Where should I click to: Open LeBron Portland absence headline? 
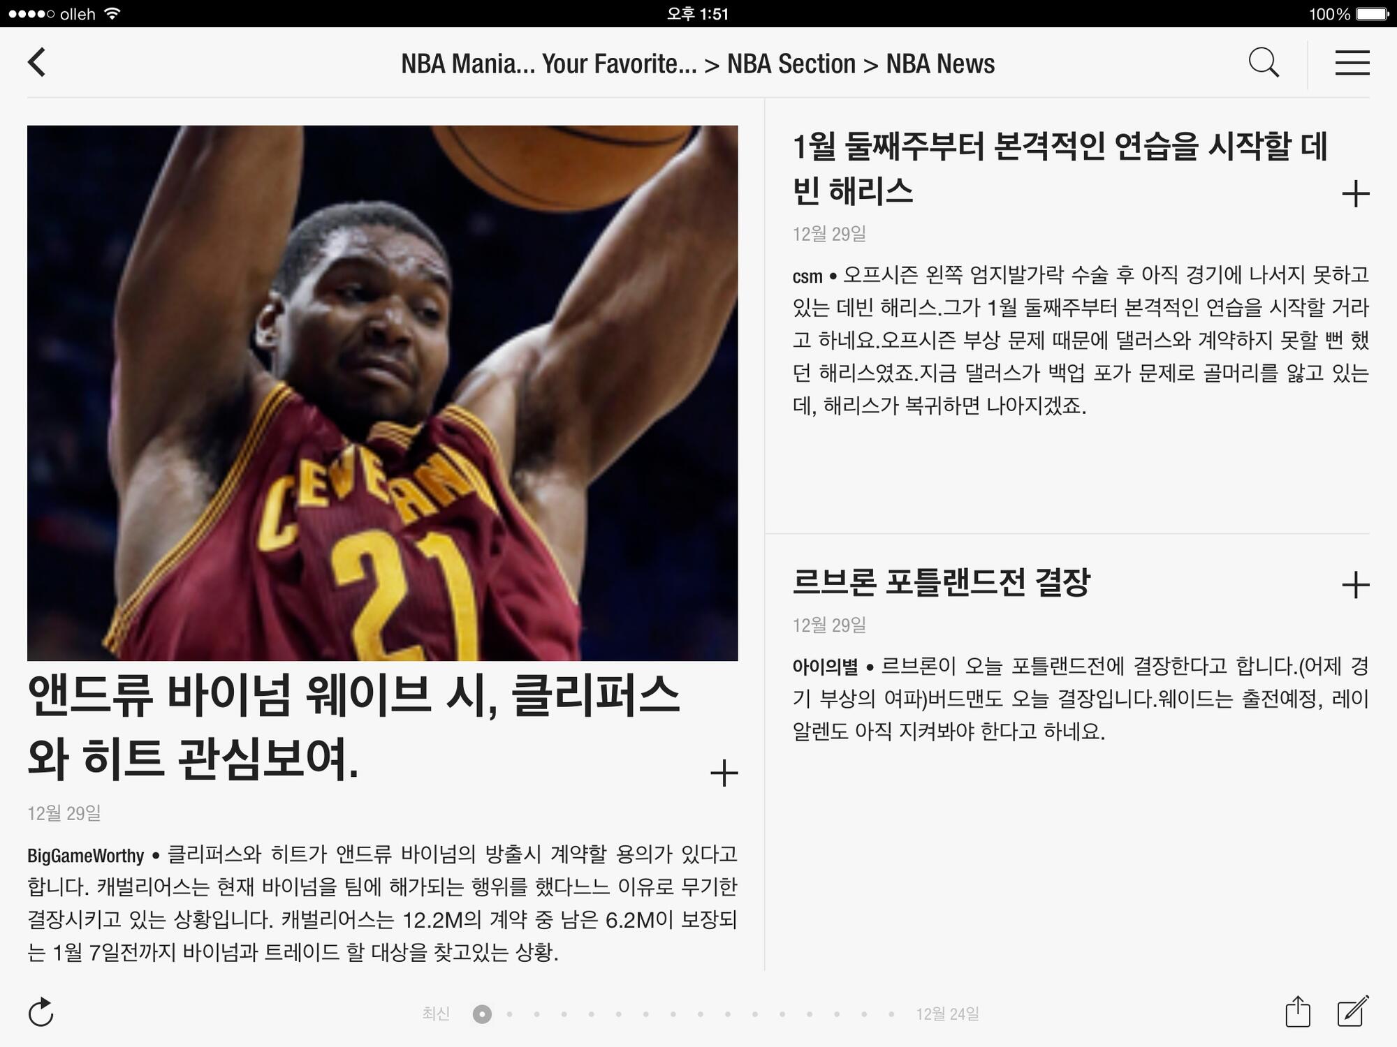coord(940,582)
